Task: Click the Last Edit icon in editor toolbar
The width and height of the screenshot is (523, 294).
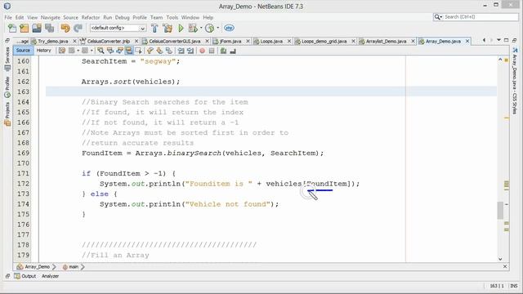Action: pyautogui.click(x=62, y=51)
